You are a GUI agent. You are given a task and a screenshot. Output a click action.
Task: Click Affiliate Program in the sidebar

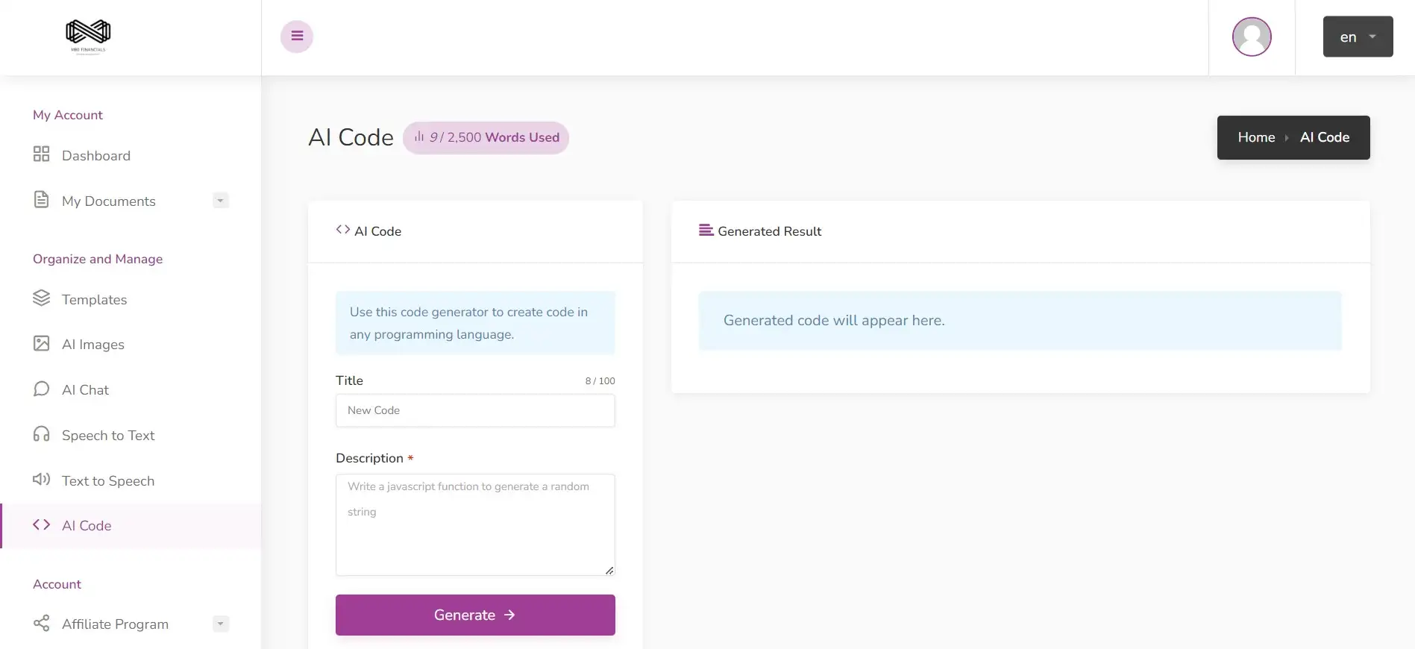[x=115, y=624]
